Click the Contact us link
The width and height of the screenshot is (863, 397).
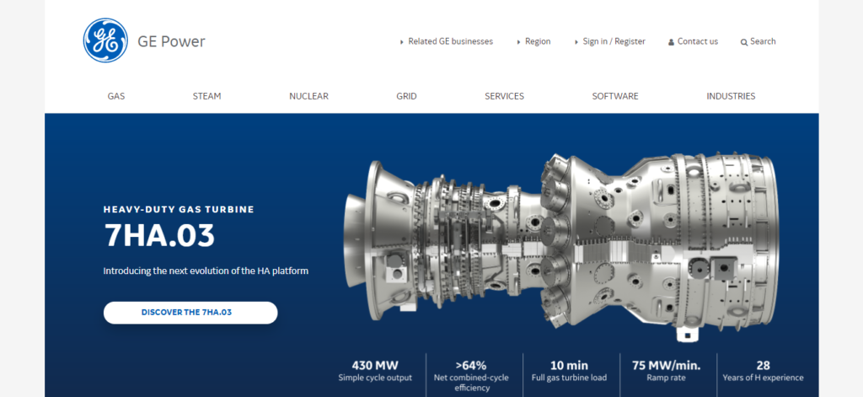(697, 41)
